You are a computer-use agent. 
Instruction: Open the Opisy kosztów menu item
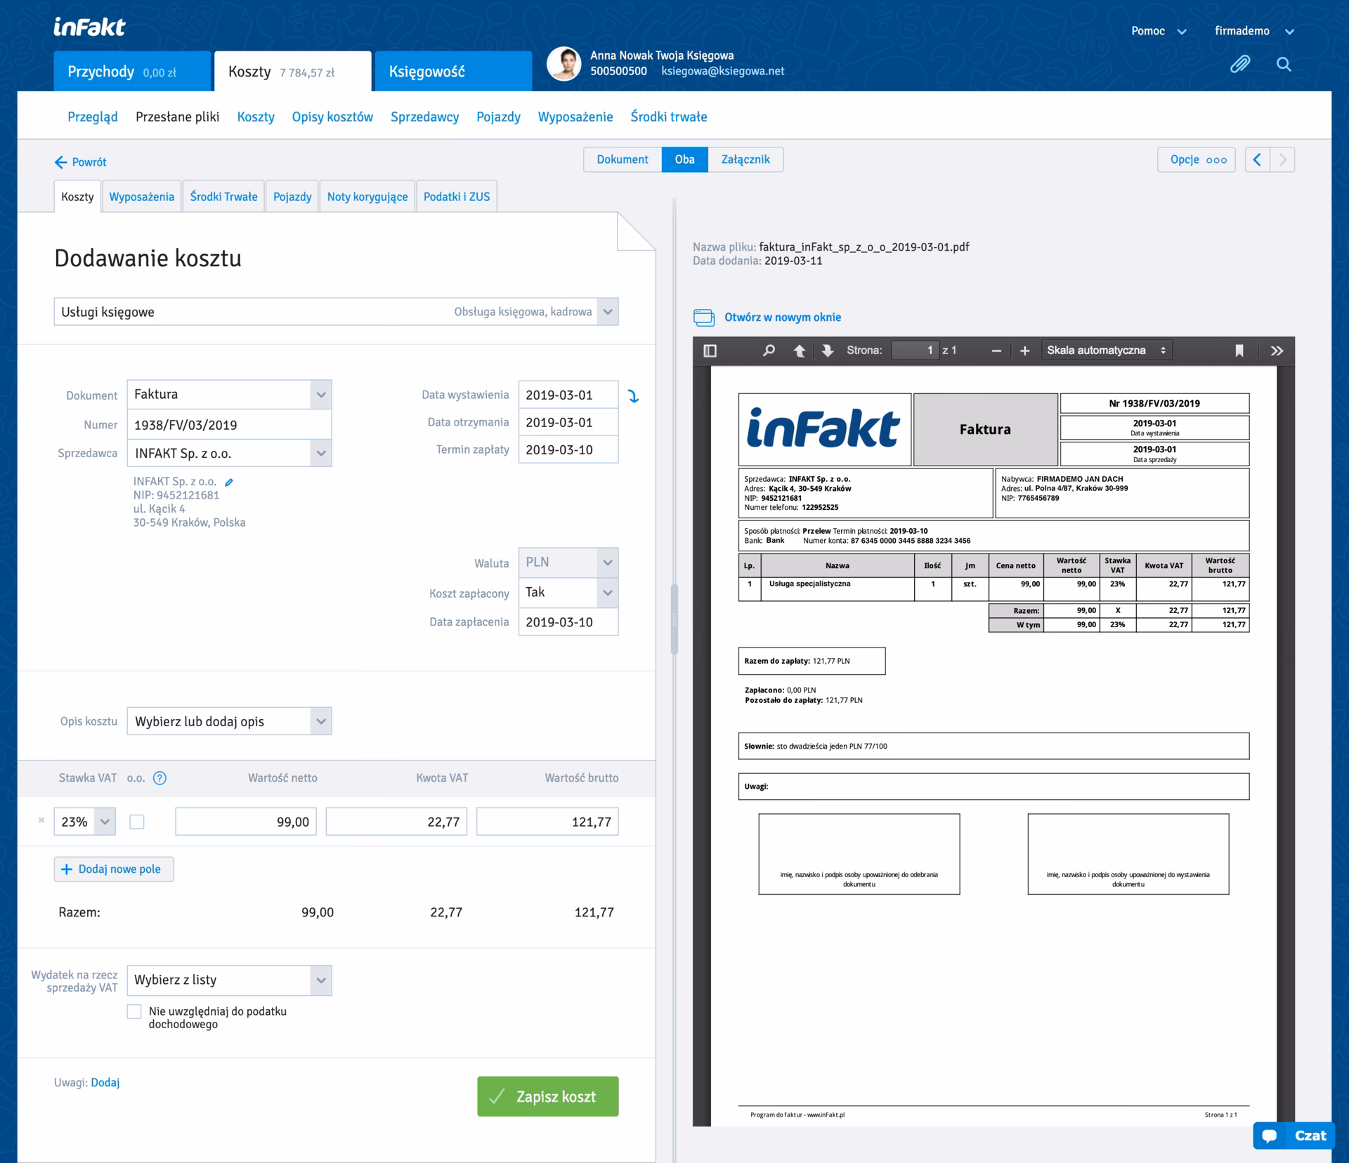[x=332, y=117]
